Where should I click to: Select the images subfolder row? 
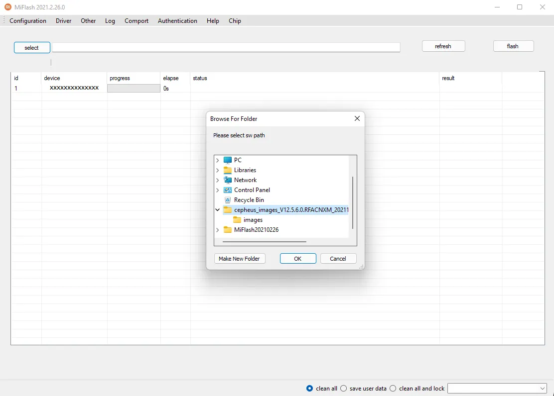(x=253, y=220)
